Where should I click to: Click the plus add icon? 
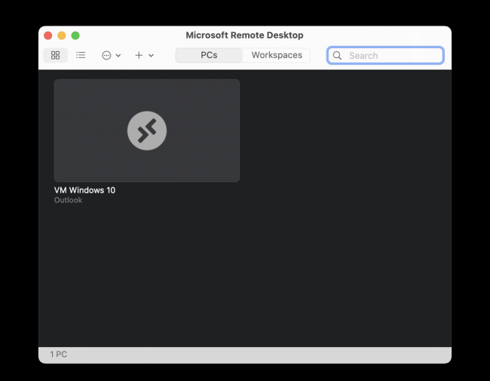139,56
